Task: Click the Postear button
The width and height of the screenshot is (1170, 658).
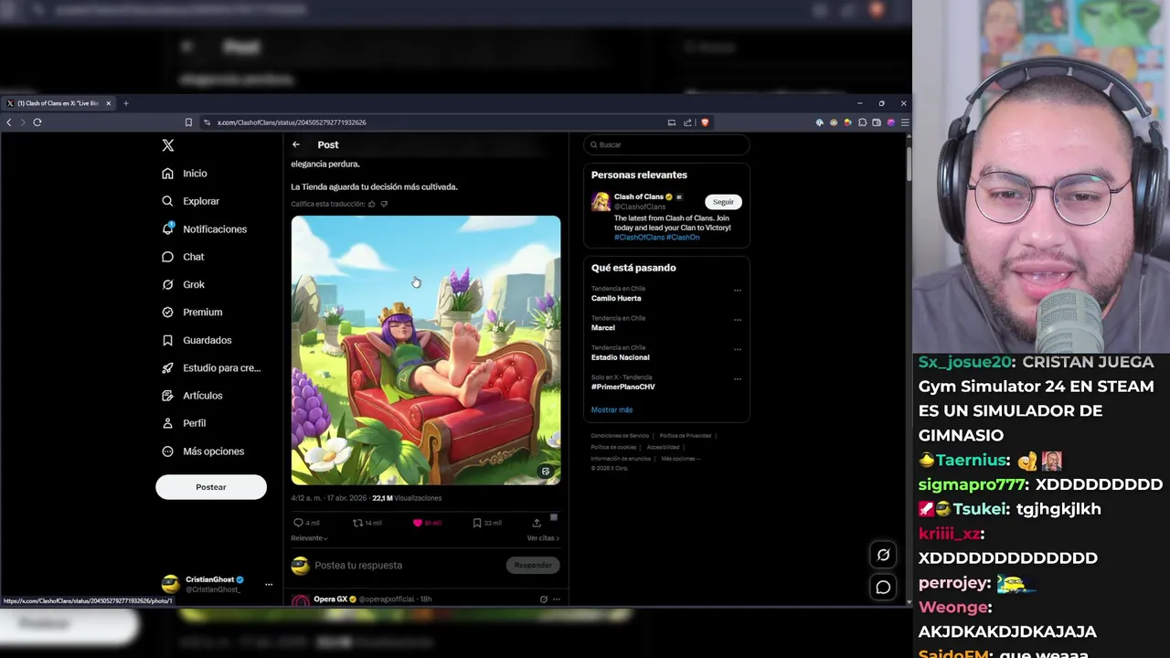Action: (211, 487)
